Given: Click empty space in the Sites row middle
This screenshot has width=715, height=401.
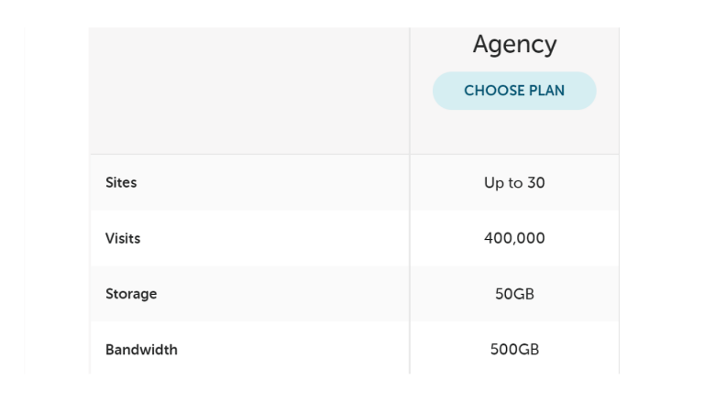Looking at the screenshot, I should (273, 182).
